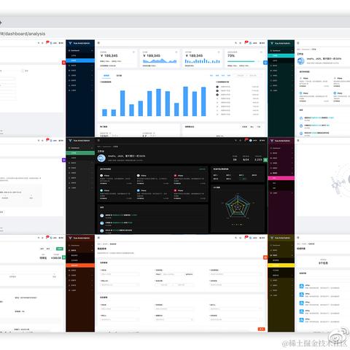Open orange settings drawer button on form panel

[265, 257]
